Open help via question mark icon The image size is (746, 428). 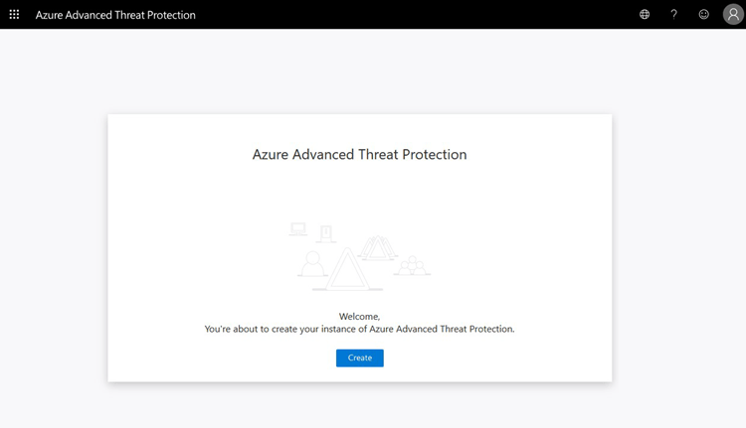coord(673,15)
